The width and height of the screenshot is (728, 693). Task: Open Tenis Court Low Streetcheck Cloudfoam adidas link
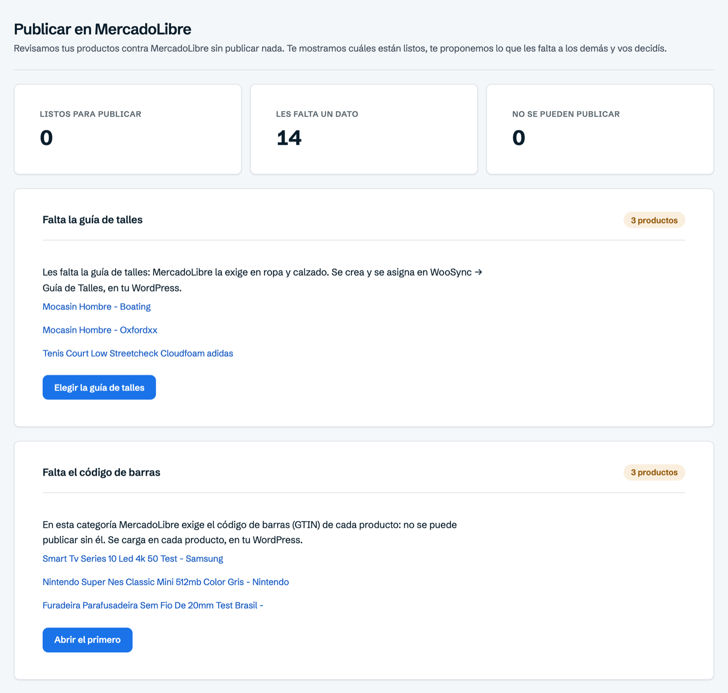(x=138, y=354)
